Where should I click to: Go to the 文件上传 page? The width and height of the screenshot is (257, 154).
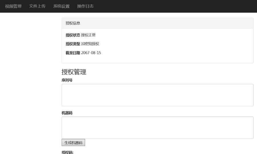37,6
